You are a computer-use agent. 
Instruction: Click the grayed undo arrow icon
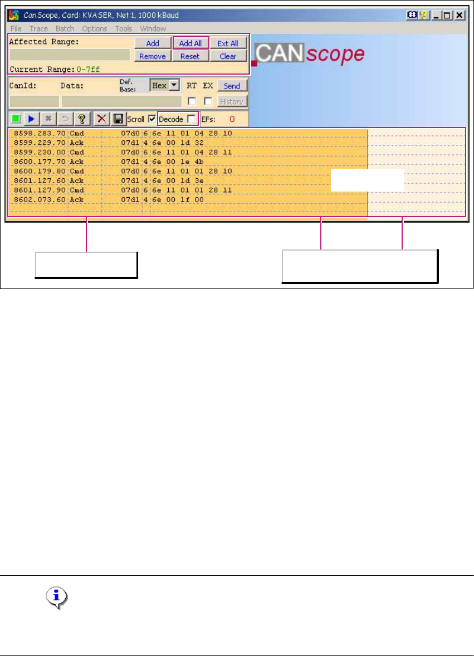click(65, 119)
